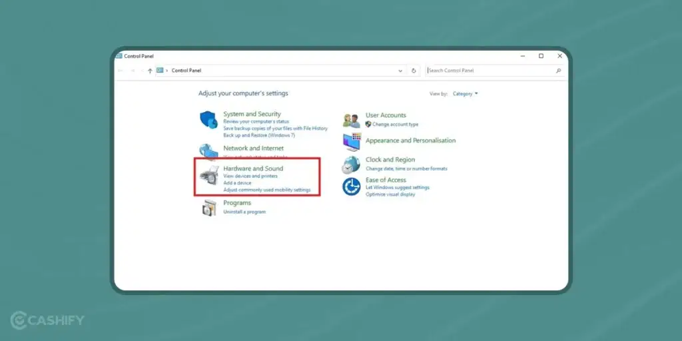Click the Forward arrow in navigation bar
This screenshot has width=682, height=341.
(x=133, y=71)
